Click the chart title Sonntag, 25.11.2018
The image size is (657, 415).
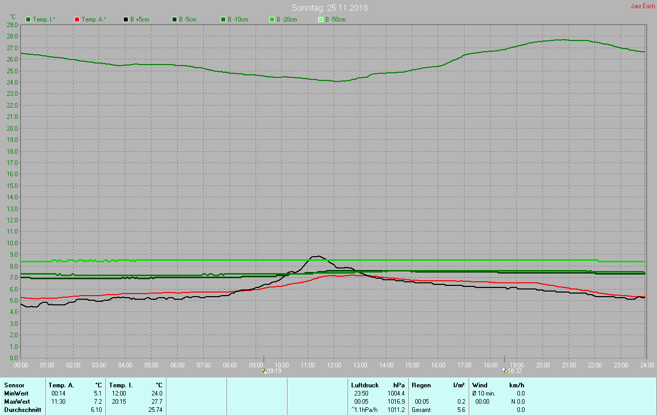(x=330, y=8)
